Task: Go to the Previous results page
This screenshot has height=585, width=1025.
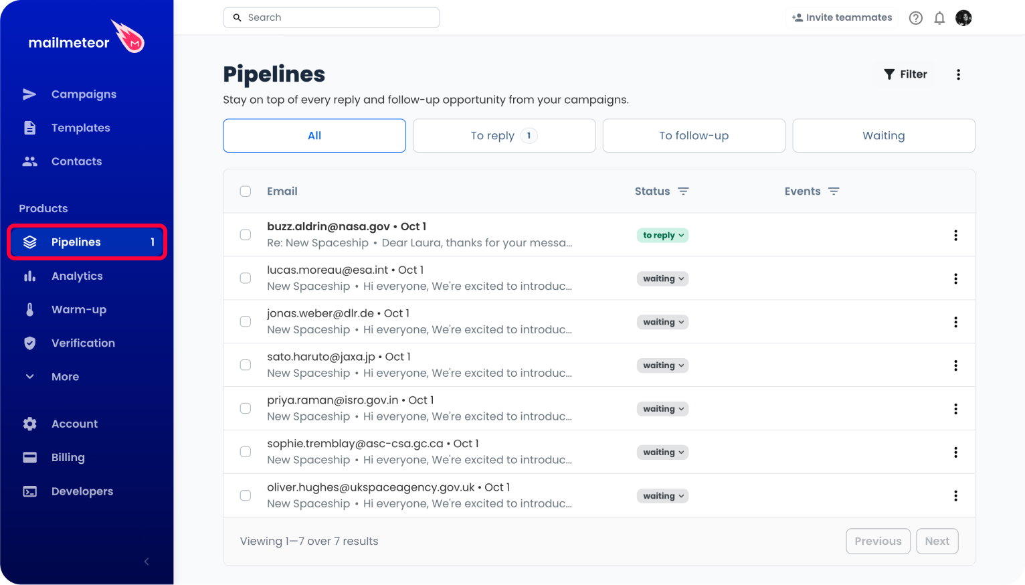Action: 878,541
